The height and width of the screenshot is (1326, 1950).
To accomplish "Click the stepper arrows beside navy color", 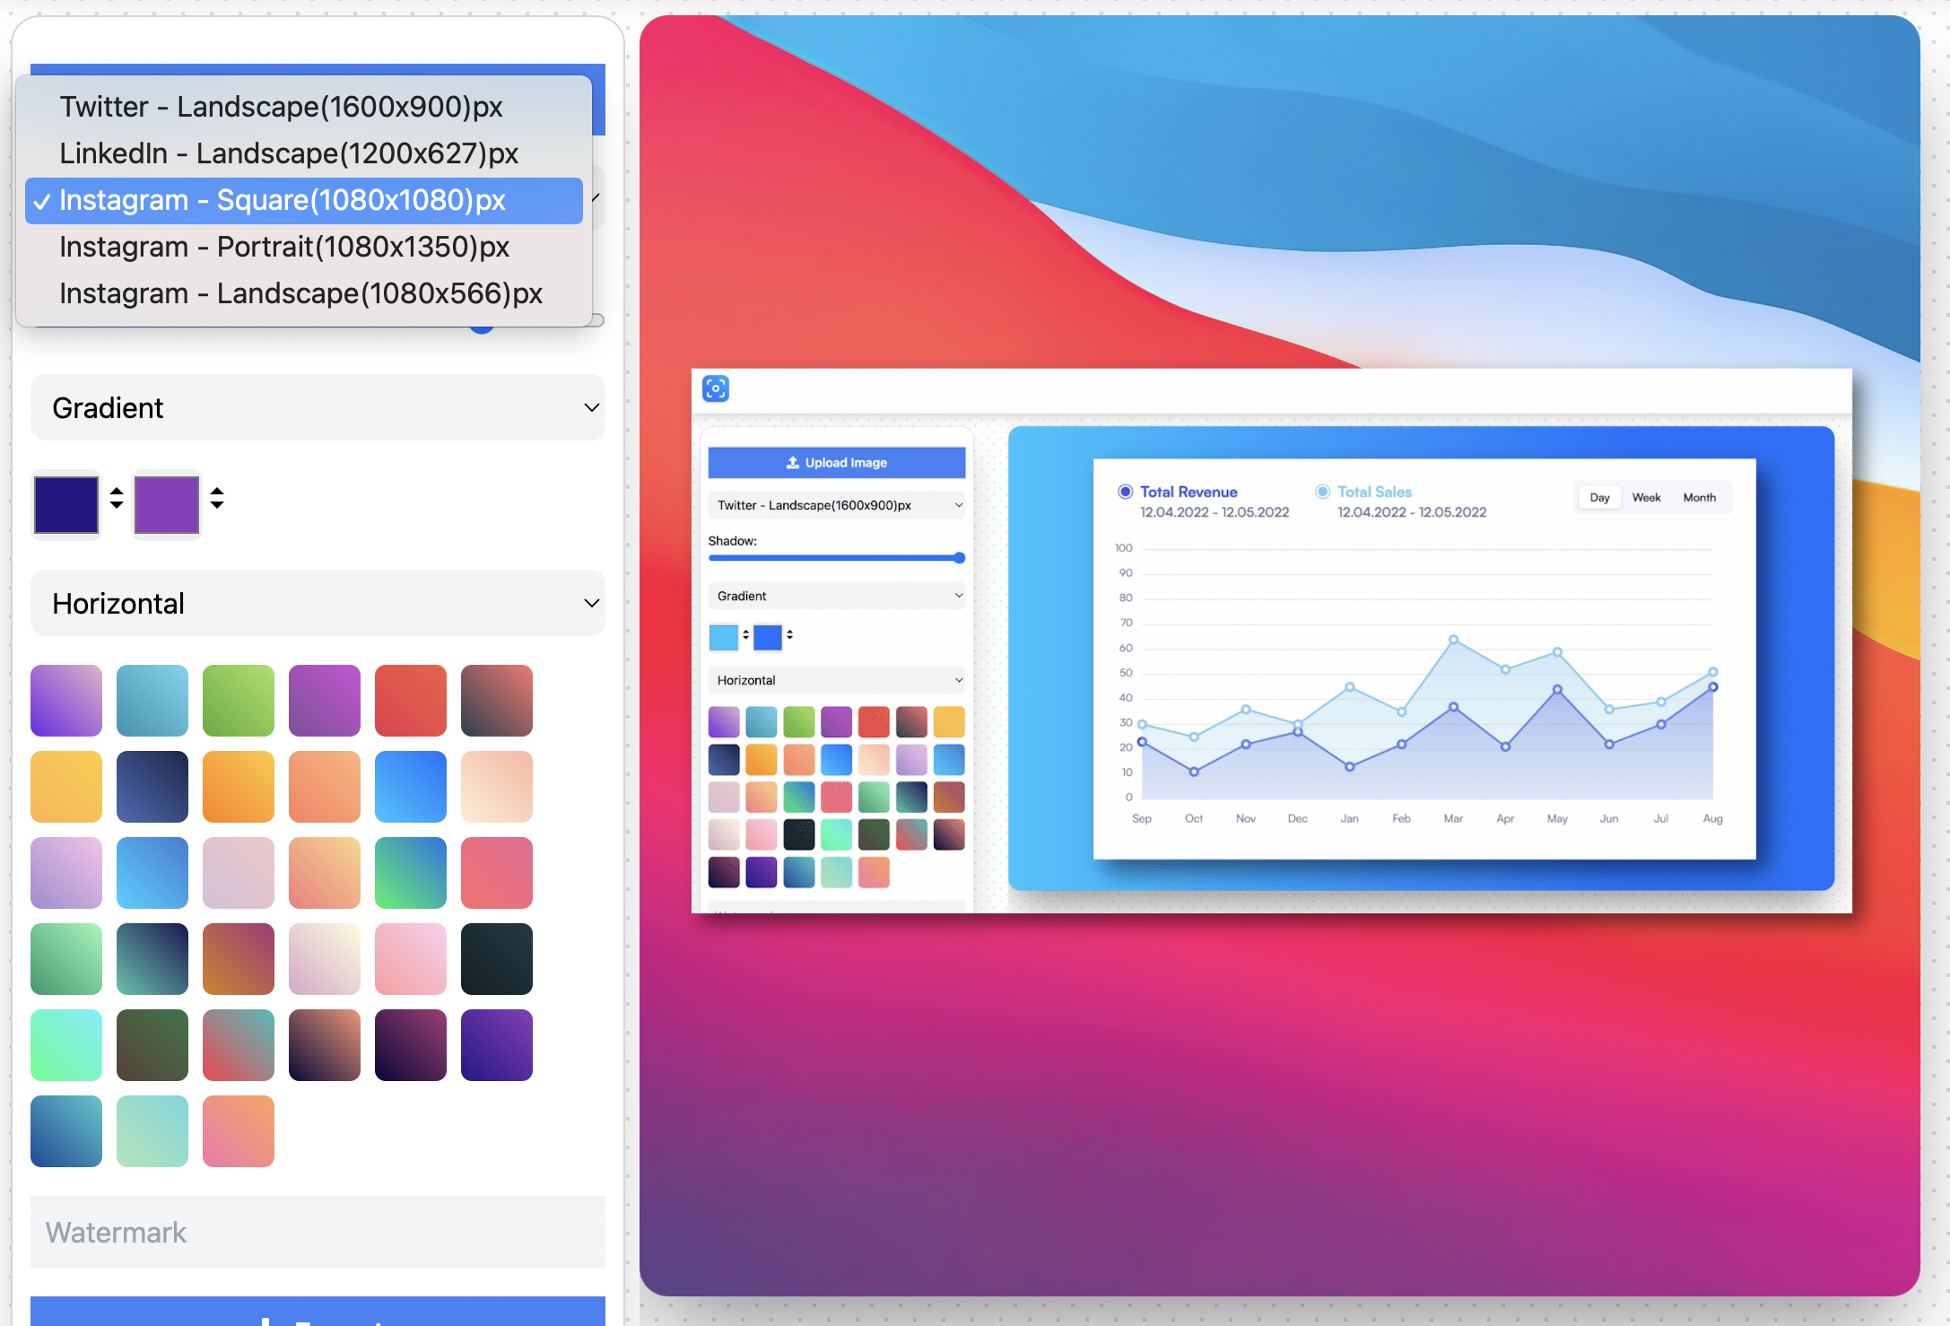I will [117, 498].
